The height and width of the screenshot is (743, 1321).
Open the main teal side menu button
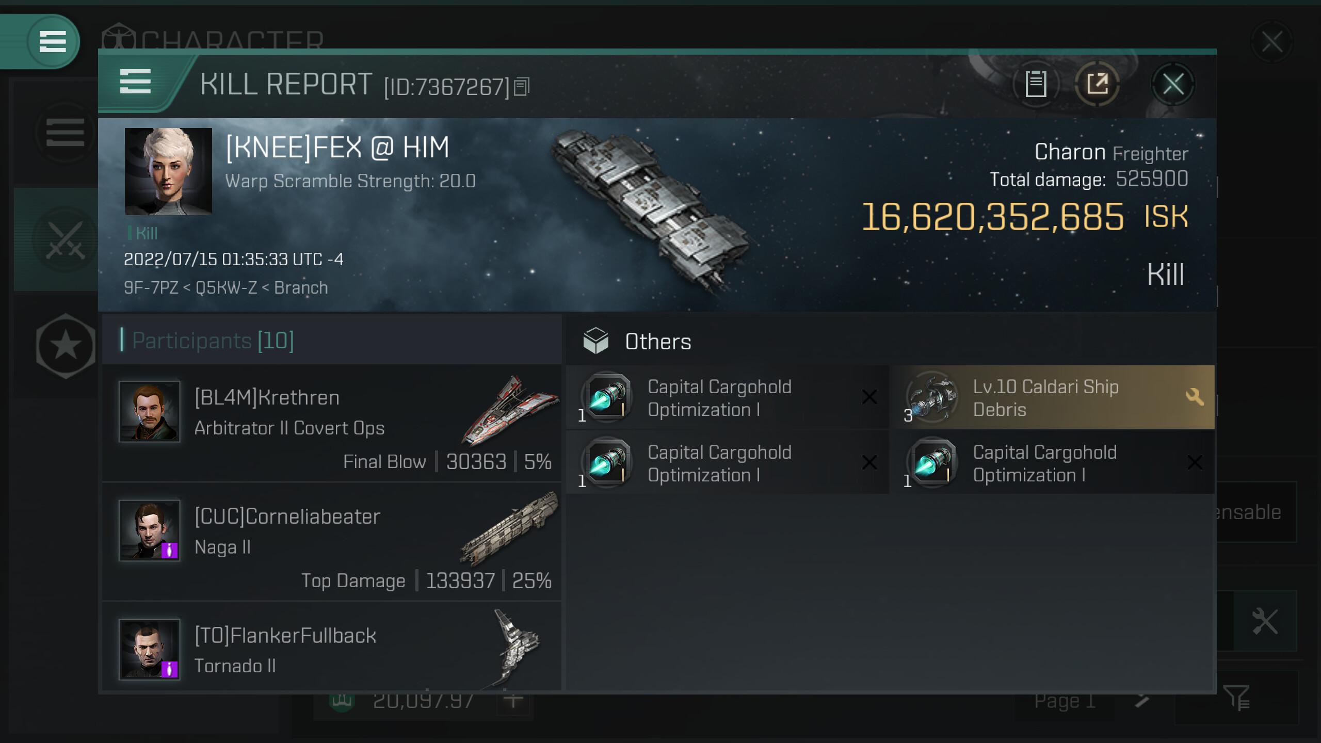tap(52, 41)
